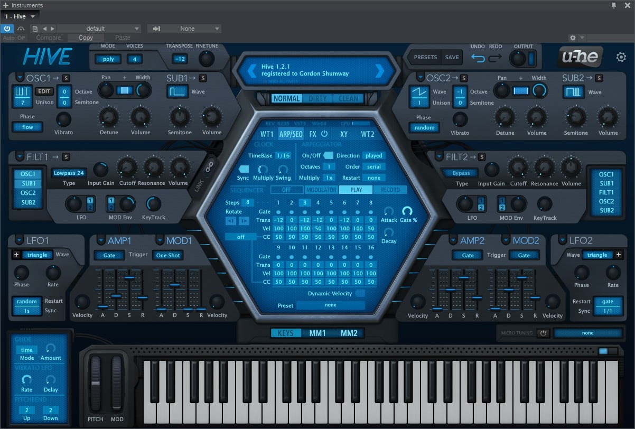Open the FILT1 Lowpass 24 type menu

[69, 173]
